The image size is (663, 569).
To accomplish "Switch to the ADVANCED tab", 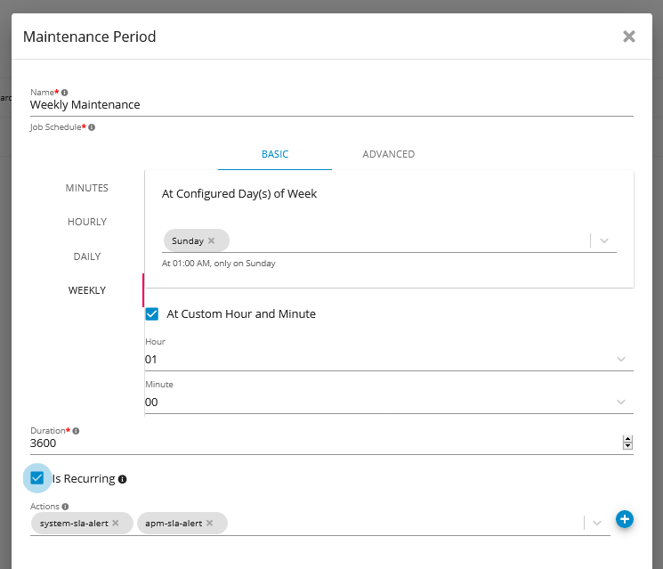I will 388,154.
